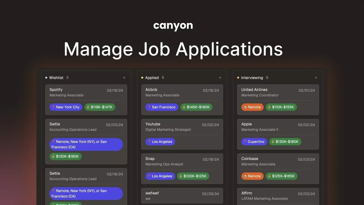364x205 pixels.
Task: Click the plus icon in the Applied column
Action: (220, 78)
